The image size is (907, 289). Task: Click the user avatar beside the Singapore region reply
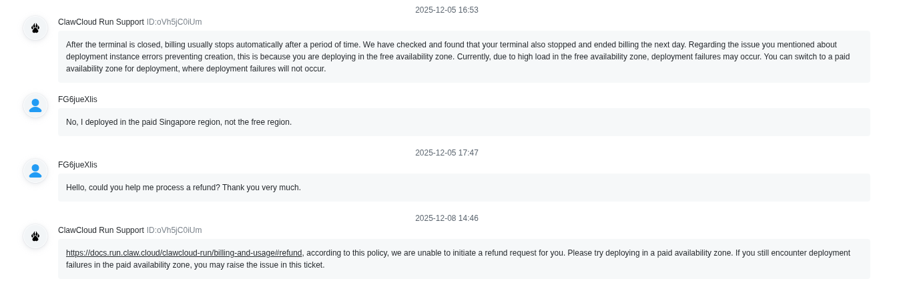[35, 105]
